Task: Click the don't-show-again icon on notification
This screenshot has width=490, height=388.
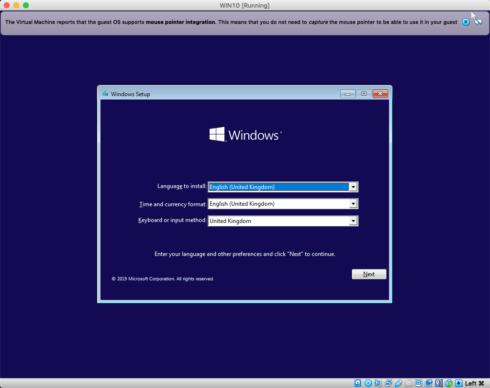Action: (478, 22)
